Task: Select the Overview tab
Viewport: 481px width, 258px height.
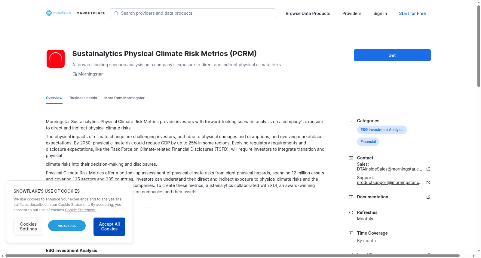Action: coord(54,98)
